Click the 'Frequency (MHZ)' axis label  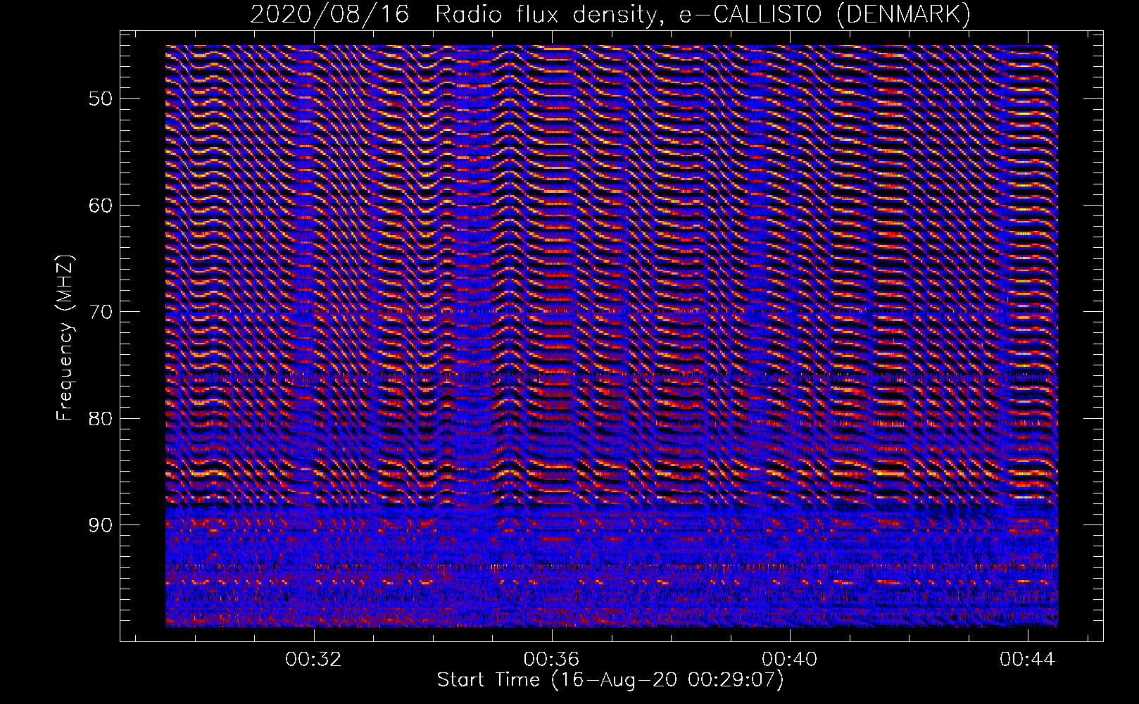(65, 337)
